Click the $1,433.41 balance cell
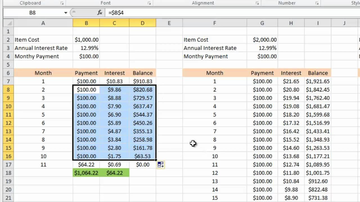The width and height of the screenshot is (360, 202). point(318,131)
